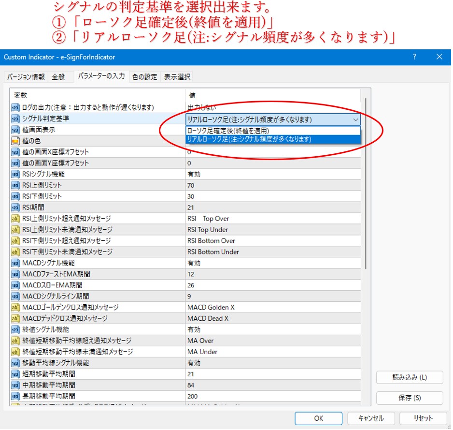Click the ab icon beside RSI上側リミット未満通知メッセージ

(15, 230)
